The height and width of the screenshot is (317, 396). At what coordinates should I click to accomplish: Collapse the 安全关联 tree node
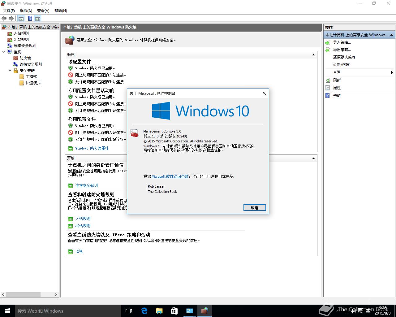[10, 70]
